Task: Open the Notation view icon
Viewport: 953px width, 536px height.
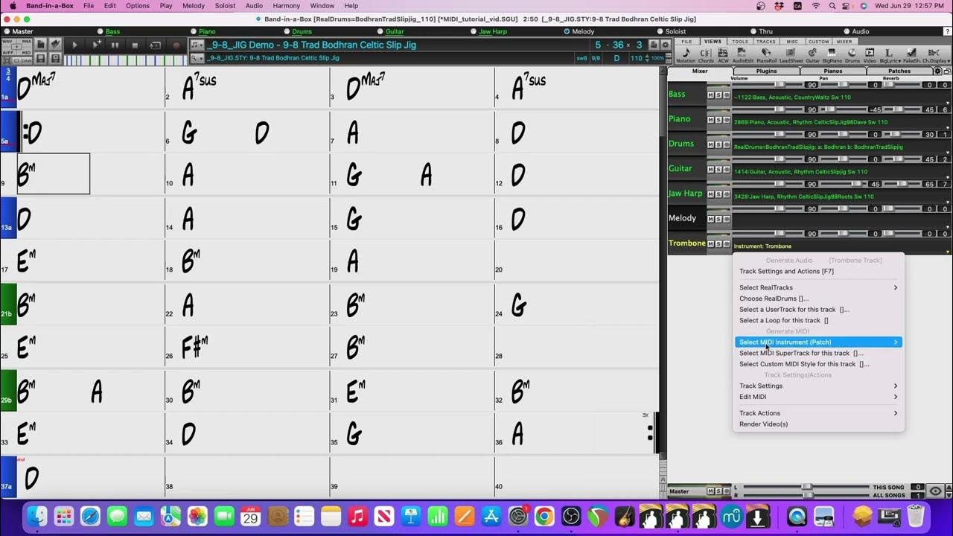Action: point(686,54)
